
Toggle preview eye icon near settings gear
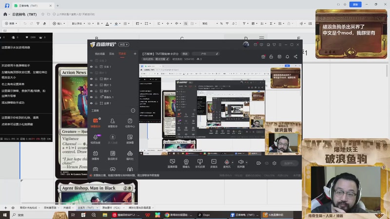pos(267,163)
